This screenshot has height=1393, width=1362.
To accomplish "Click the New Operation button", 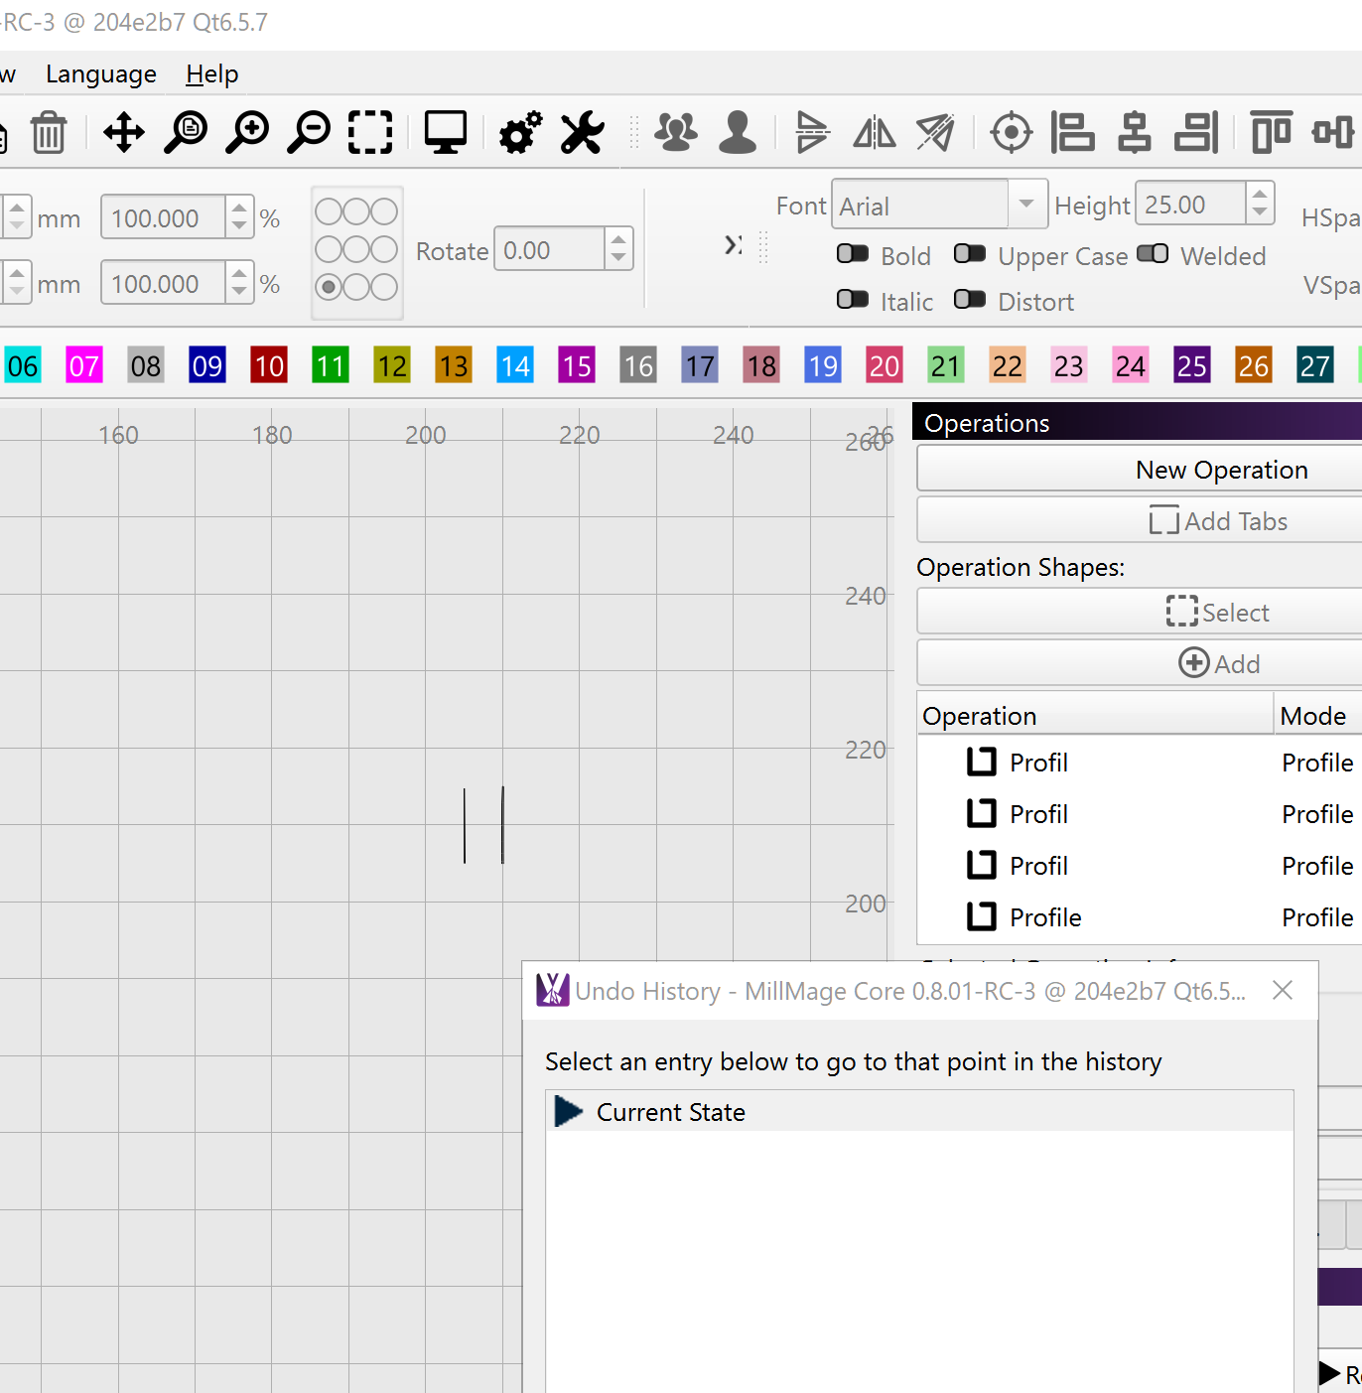I will pos(1140,469).
